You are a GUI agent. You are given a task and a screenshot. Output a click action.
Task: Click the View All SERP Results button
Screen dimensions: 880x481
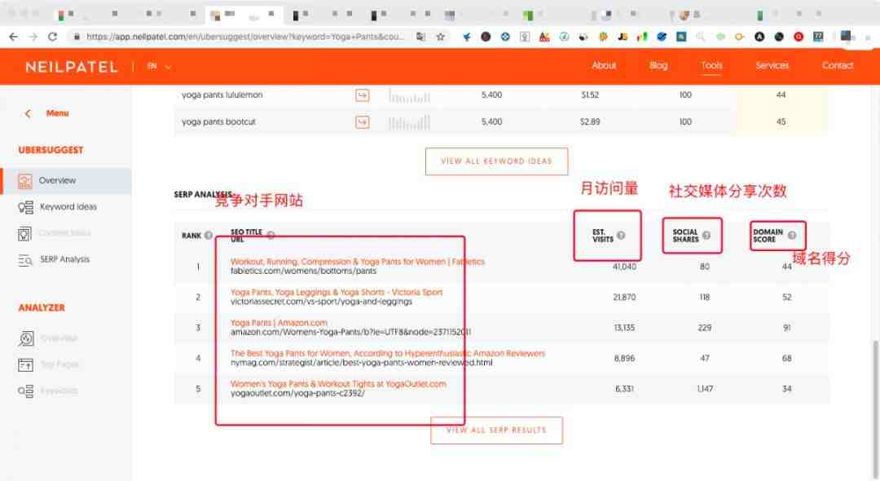(496, 430)
